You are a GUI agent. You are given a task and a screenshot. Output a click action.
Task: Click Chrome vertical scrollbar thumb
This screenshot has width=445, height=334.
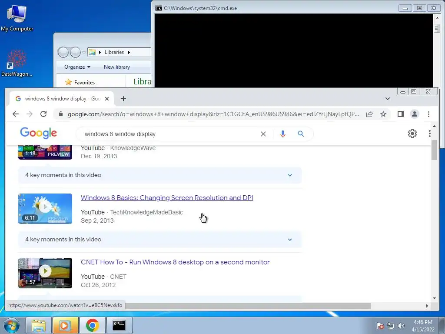pyautogui.click(x=434, y=150)
